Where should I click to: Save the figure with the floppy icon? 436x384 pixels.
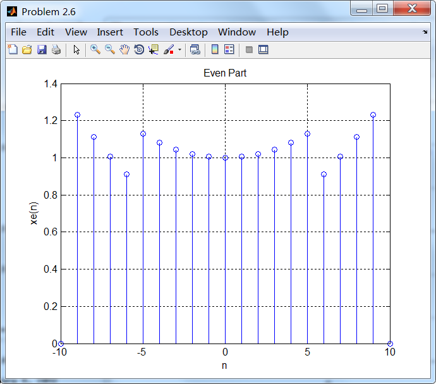click(42, 49)
